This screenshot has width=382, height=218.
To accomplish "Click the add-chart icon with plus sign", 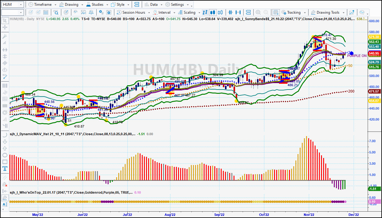I will point(352,12).
